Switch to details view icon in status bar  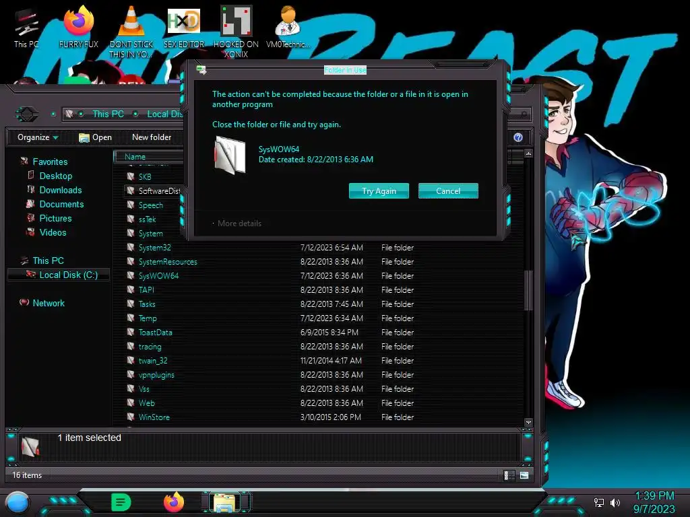(x=509, y=475)
